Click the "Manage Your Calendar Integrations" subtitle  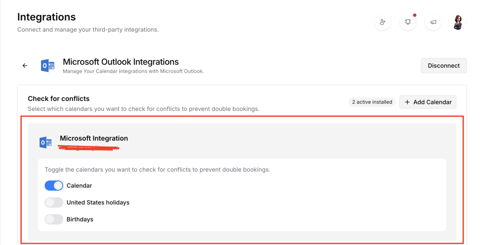[133, 71]
